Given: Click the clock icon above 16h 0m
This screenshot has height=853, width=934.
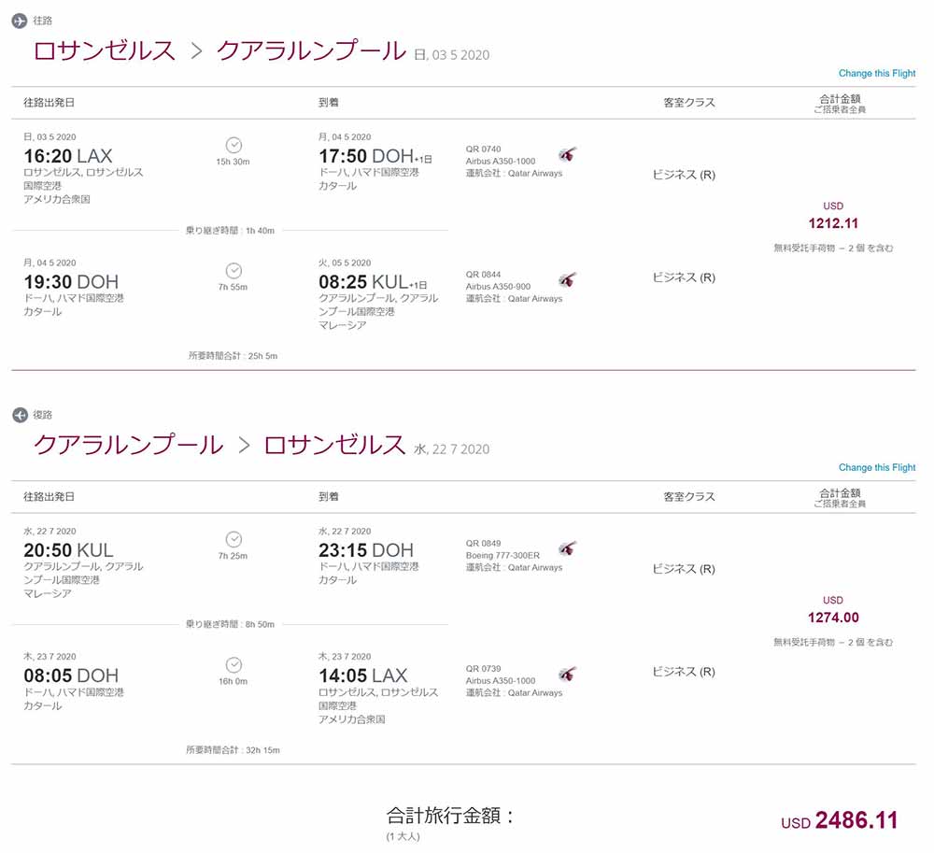Looking at the screenshot, I should coord(233,664).
